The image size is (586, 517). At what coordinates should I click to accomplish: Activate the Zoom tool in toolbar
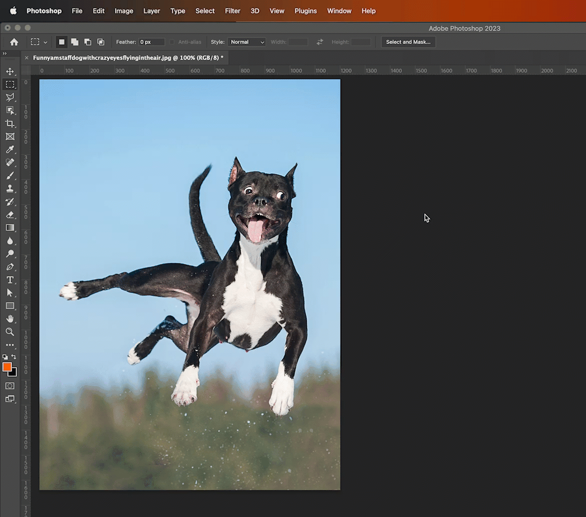click(x=10, y=332)
